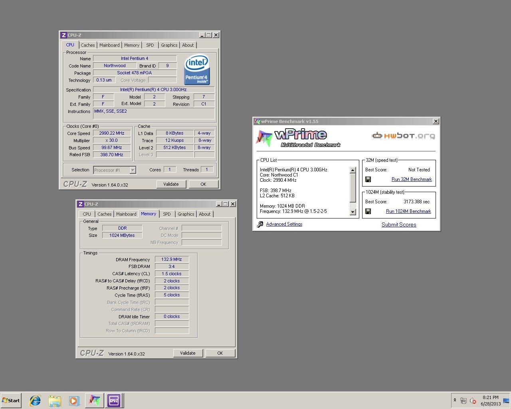Click the Advanced Settings wrench icon

point(260,224)
